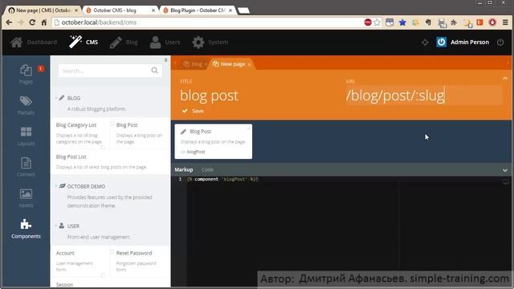Collapse the USER plugin group

pyautogui.click(x=55, y=226)
